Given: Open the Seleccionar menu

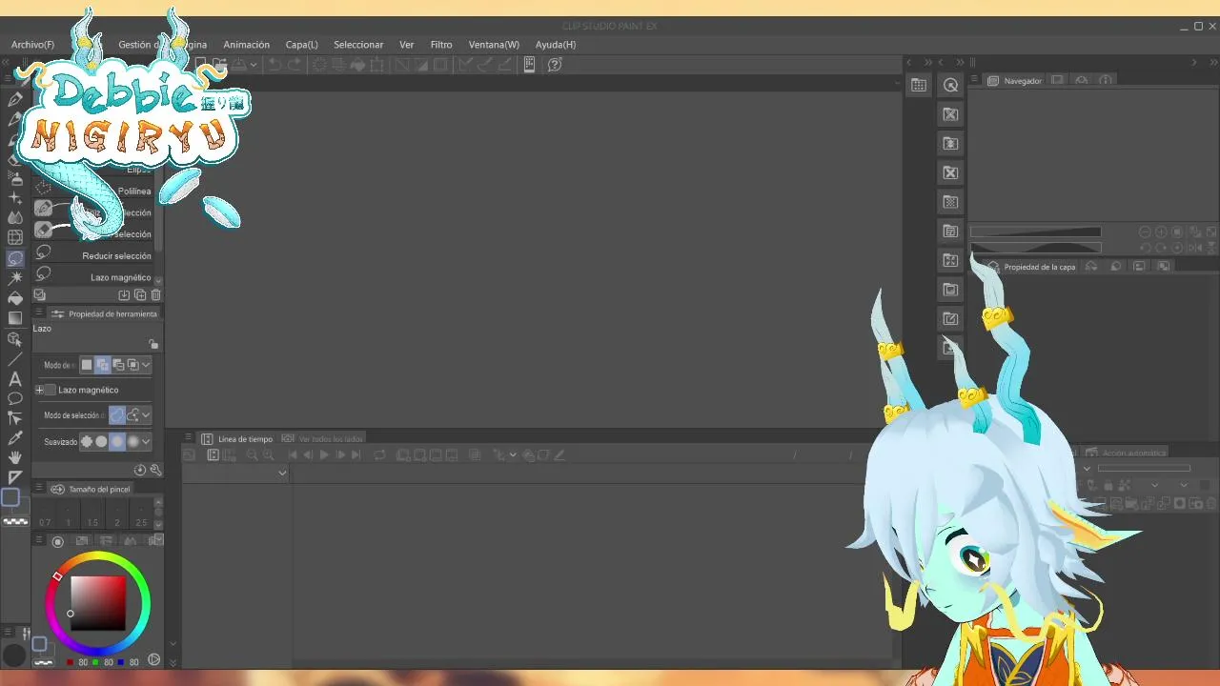Looking at the screenshot, I should point(358,45).
